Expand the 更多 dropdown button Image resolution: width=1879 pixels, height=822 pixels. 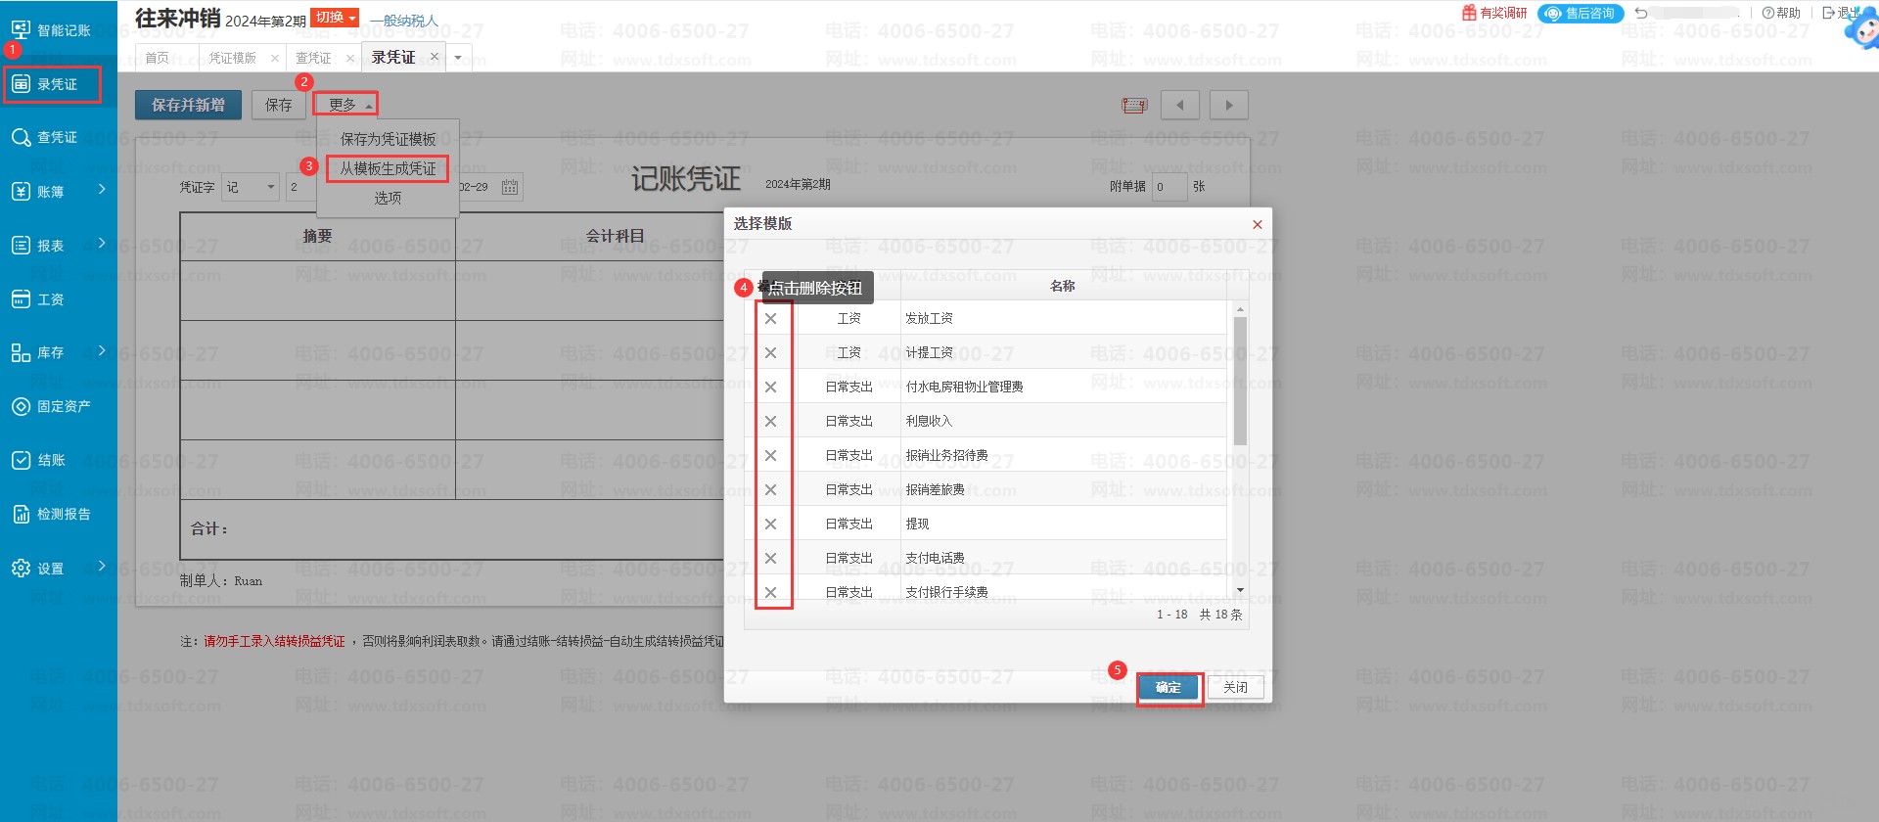pos(345,105)
